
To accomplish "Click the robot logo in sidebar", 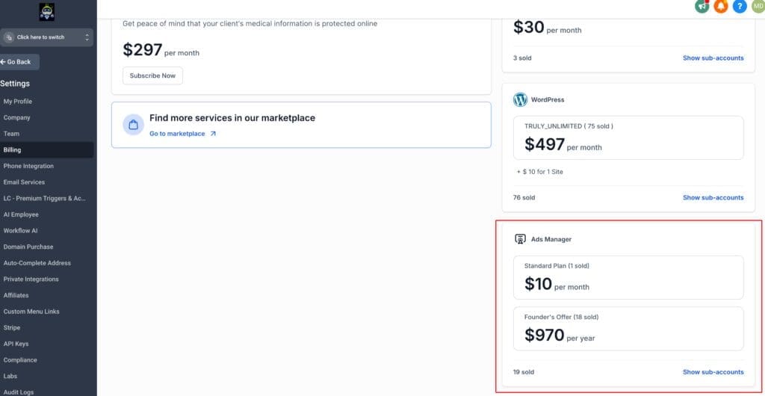I will (48, 12).
